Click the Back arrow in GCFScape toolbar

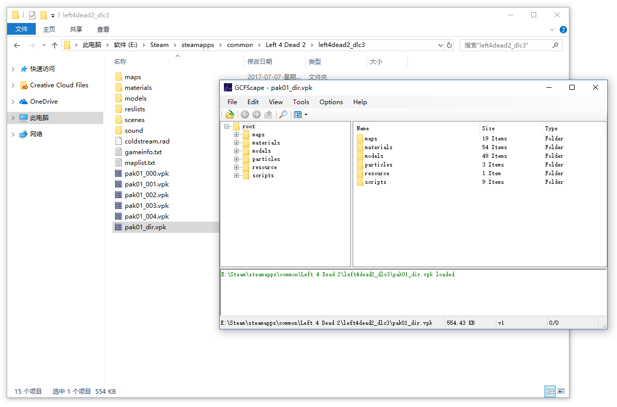pyautogui.click(x=245, y=114)
